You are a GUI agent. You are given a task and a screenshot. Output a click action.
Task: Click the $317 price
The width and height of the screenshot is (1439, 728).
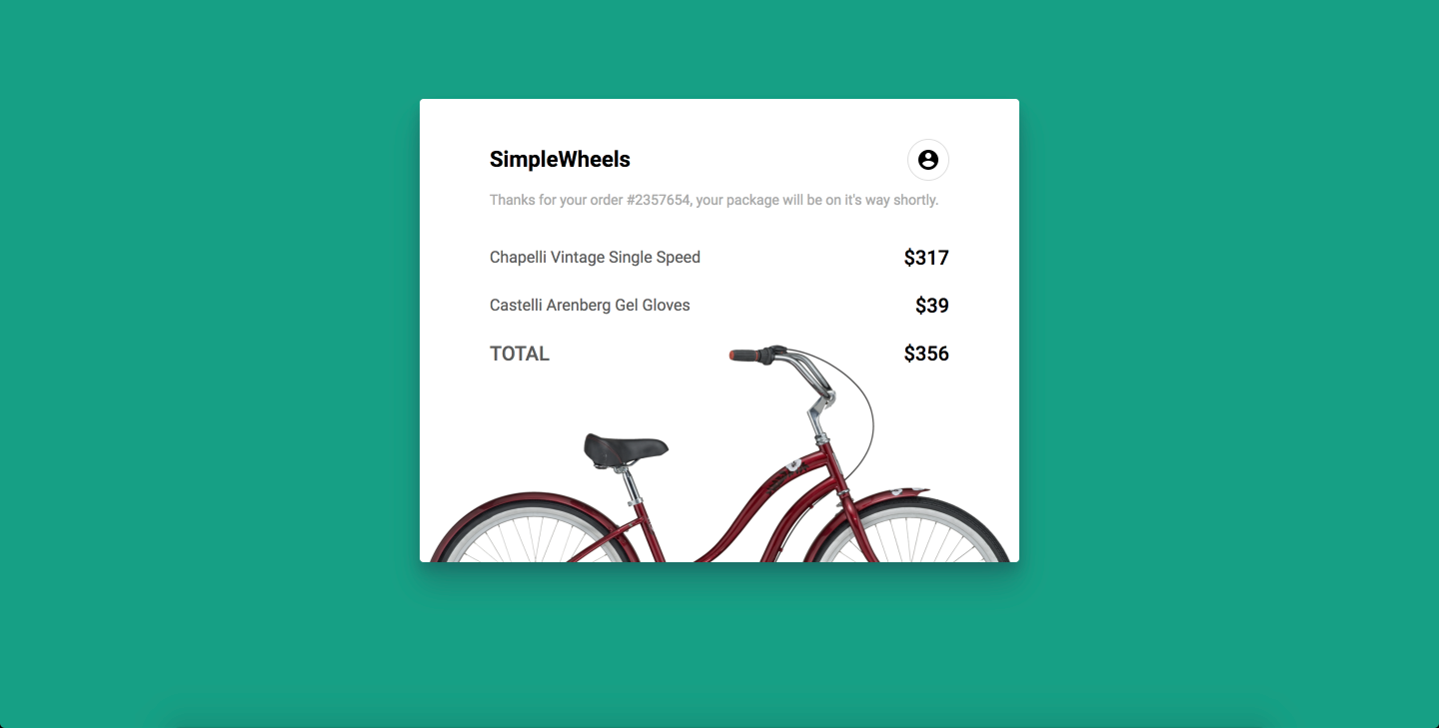pos(925,258)
